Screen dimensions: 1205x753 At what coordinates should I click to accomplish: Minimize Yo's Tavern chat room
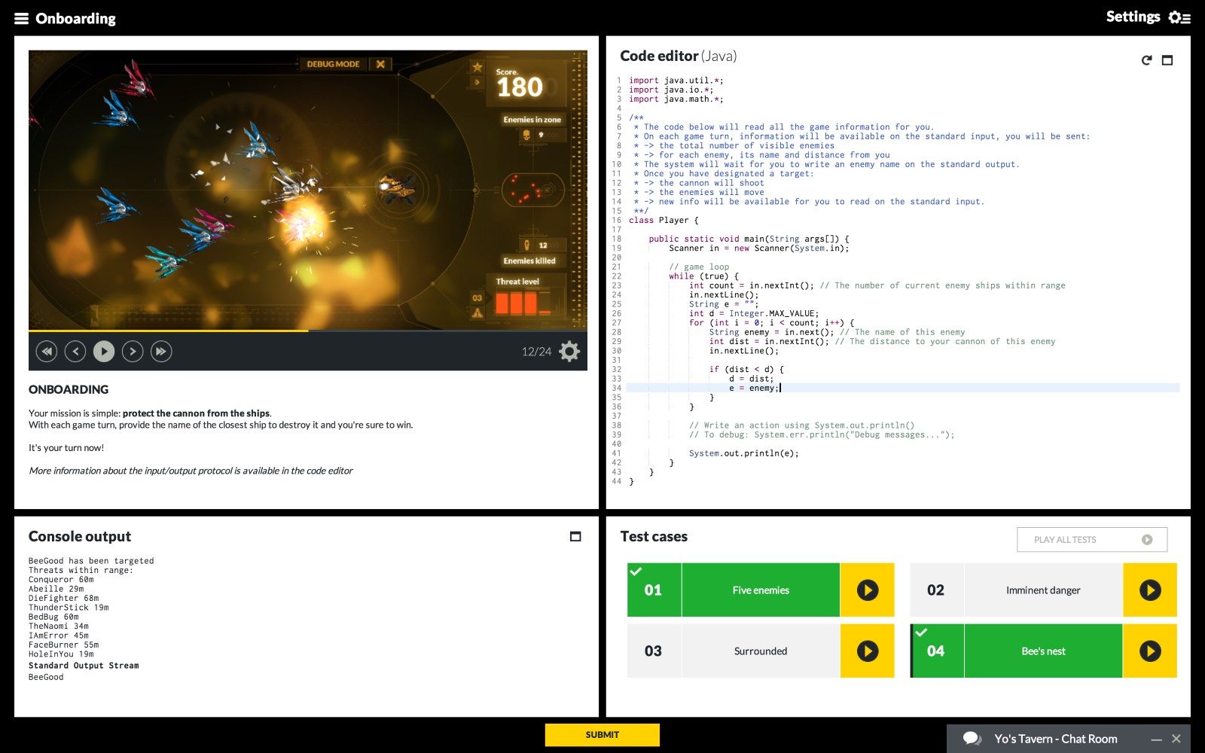(1156, 739)
